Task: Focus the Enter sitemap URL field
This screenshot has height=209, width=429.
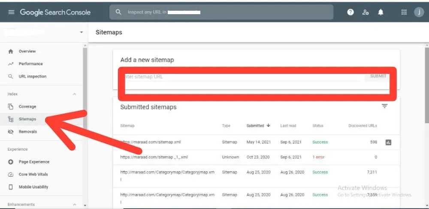Action: point(241,76)
